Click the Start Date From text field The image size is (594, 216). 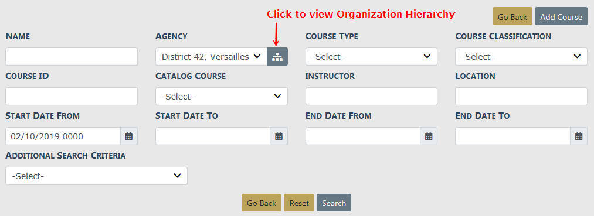coord(63,136)
